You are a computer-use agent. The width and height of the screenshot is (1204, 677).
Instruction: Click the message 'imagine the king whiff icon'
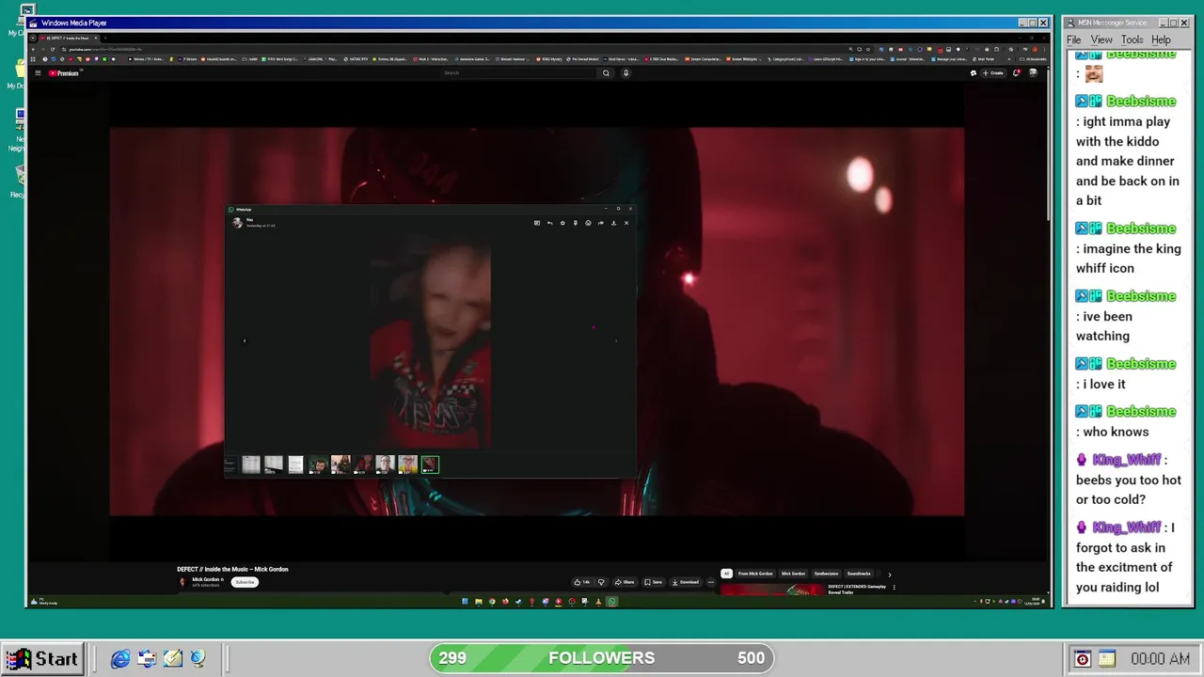(x=1128, y=259)
